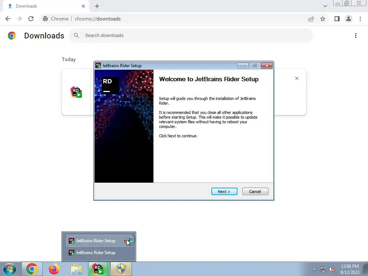Go back in Chrome

8,19
